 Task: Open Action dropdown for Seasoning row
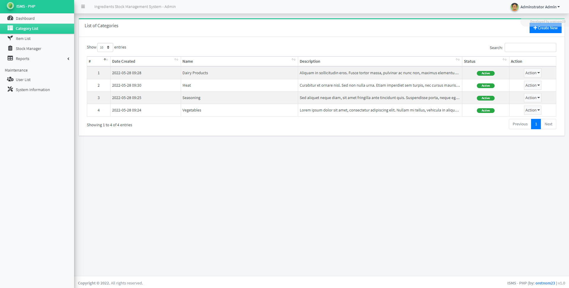click(533, 98)
